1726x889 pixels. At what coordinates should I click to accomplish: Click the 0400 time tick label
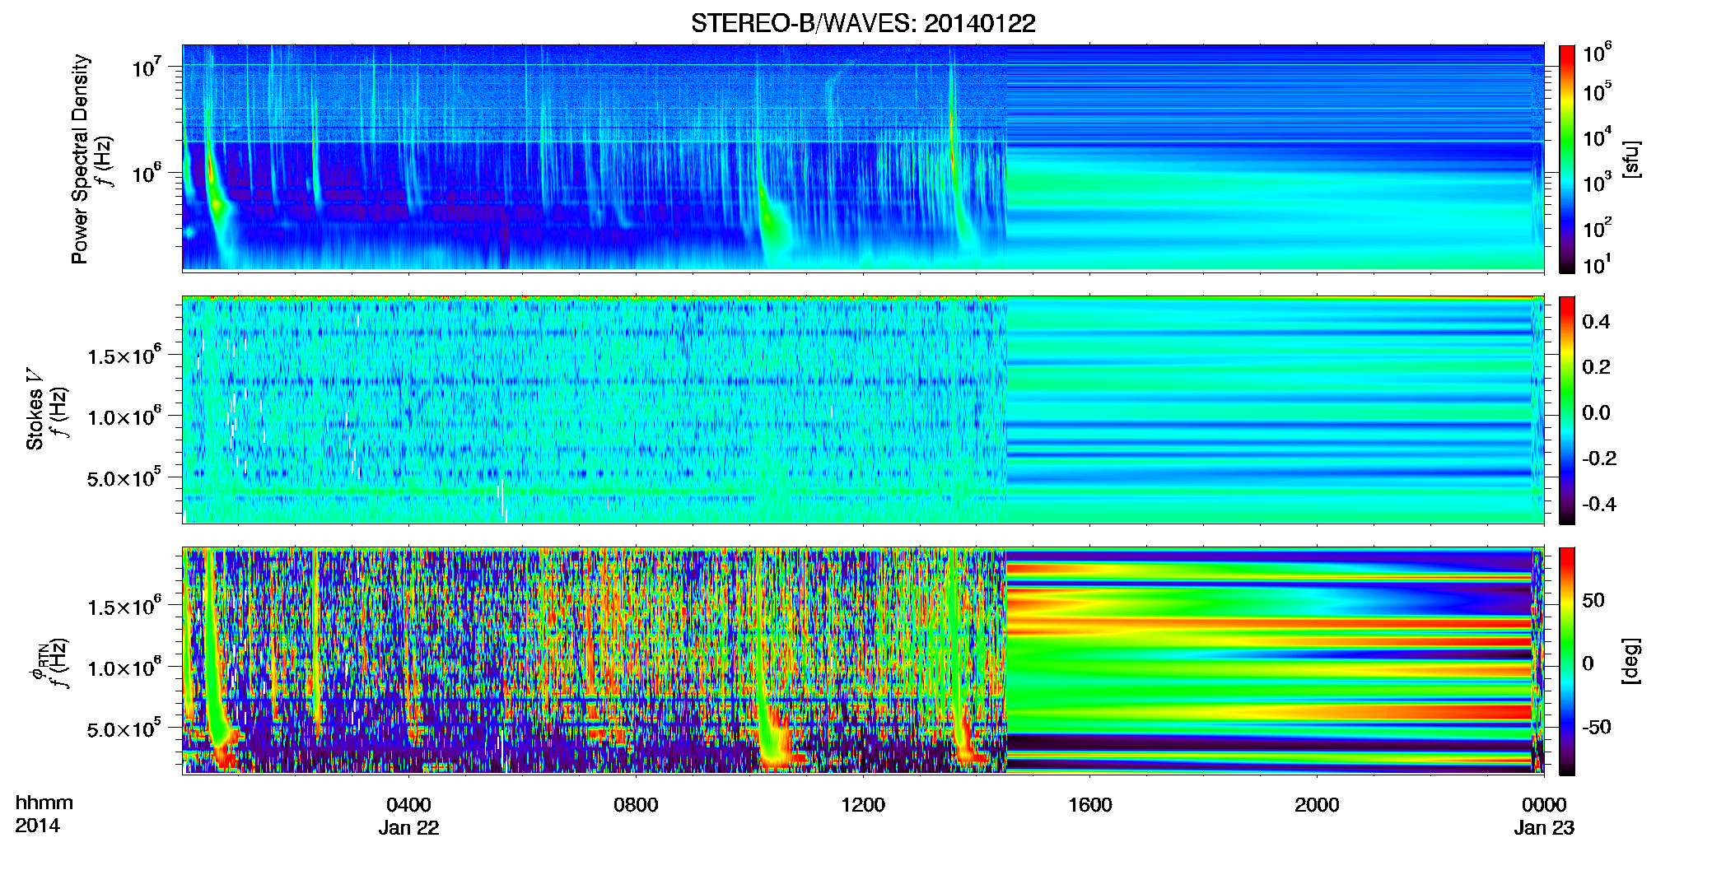pyautogui.click(x=408, y=805)
